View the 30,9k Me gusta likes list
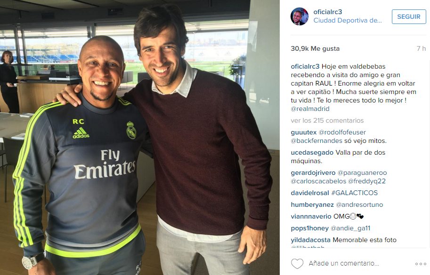 (x=315, y=48)
